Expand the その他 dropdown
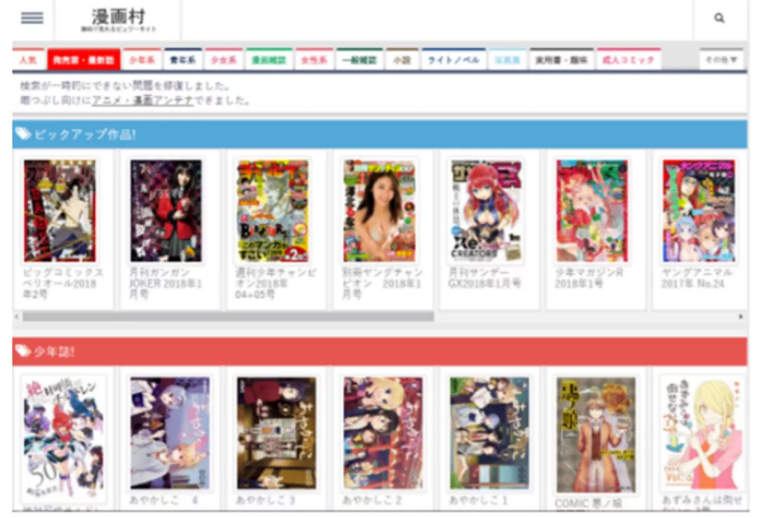Image resolution: width=757 pixels, height=518 pixels. click(x=721, y=60)
